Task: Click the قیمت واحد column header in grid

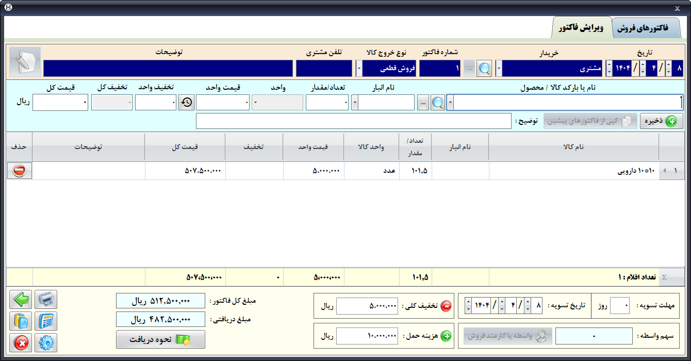Action: point(314,147)
